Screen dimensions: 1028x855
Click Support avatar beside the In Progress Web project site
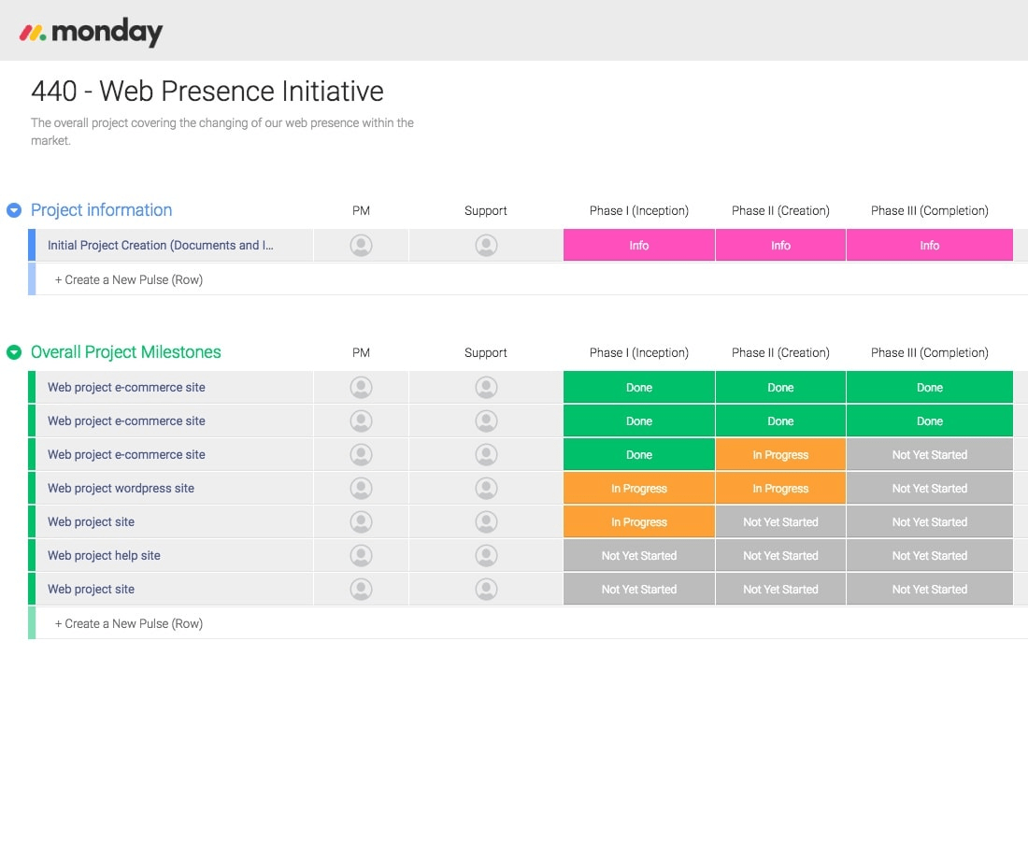(486, 522)
